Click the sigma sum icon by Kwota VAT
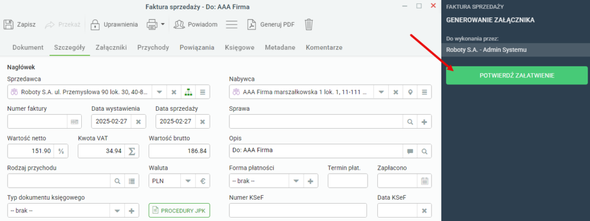The image size is (590, 221). 132,151
